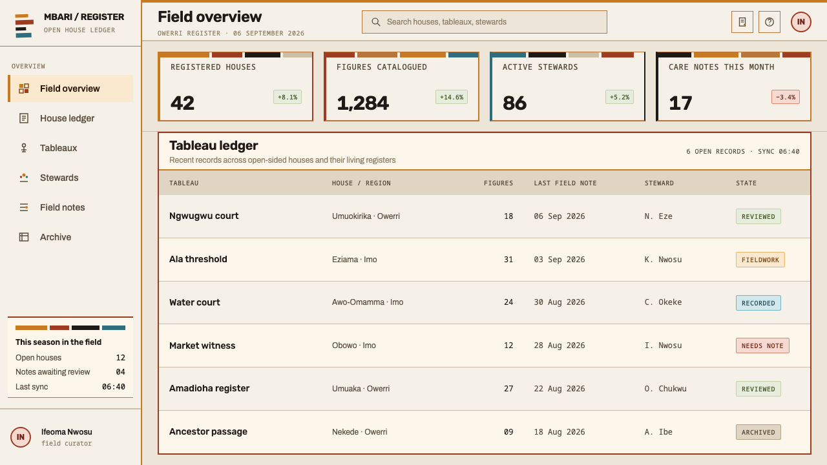The width and height of the screenshot is (827, 465).
Task: Click the Steward column header
Action: [659, 183]
